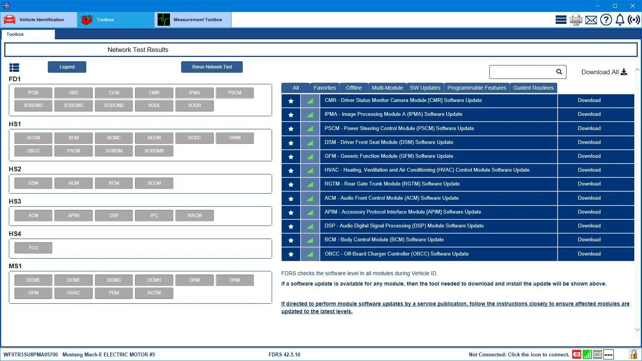Viewport: 642px width, 361px height.
Task: Click the signal icon on the DSP update row
Action: point(310,226)
